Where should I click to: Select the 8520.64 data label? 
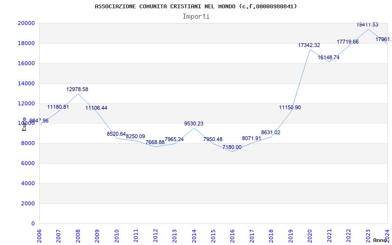(116, 134)
